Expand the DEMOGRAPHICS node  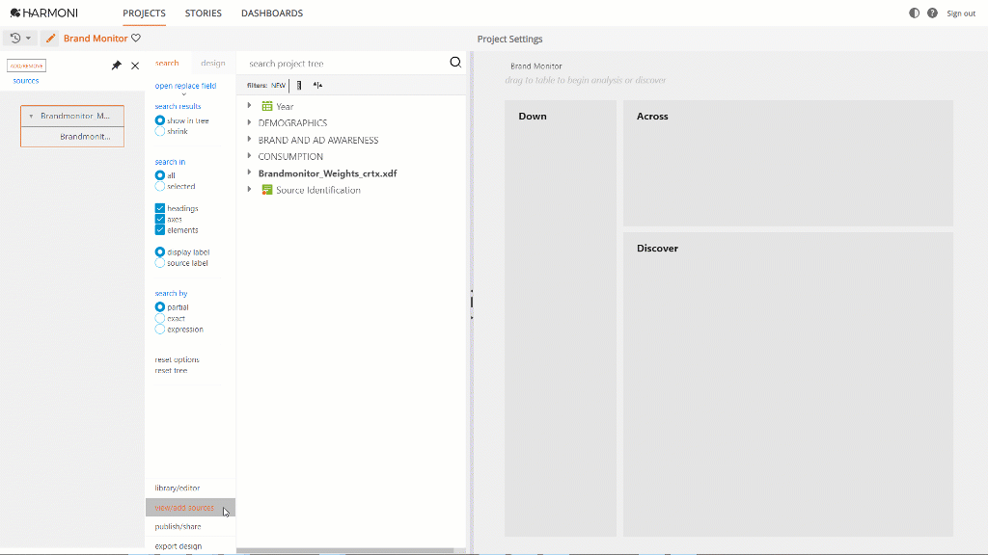[250, 122]
